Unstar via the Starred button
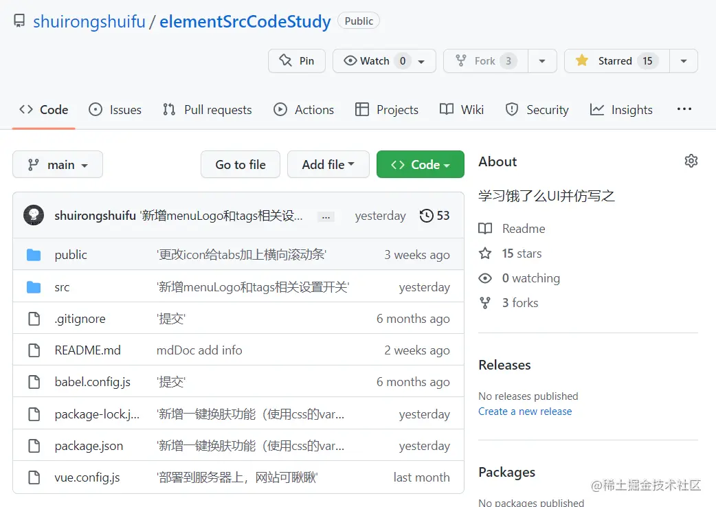Viewport: 716px width, 507px height. (617, 60)
